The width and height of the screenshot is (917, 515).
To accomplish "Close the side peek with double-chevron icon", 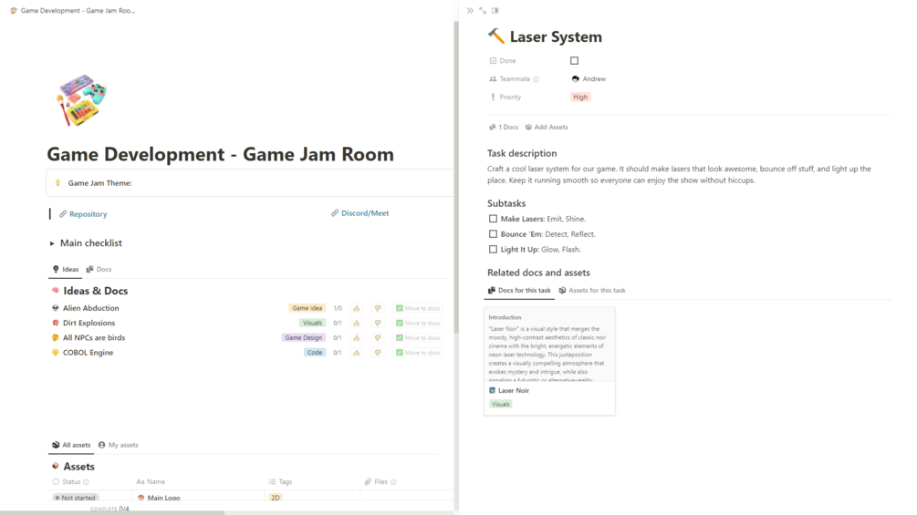I will (470, 11).
